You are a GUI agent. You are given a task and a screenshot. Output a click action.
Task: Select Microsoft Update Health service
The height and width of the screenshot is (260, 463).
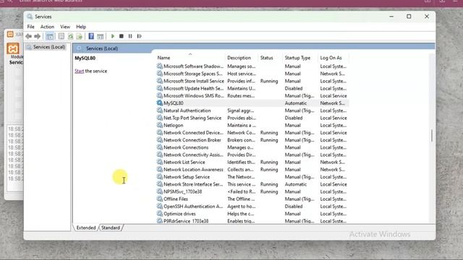coord(252,88)
